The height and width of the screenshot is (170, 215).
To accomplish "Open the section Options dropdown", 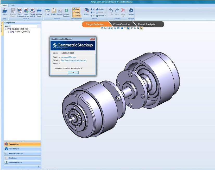I will click(101, 16).
